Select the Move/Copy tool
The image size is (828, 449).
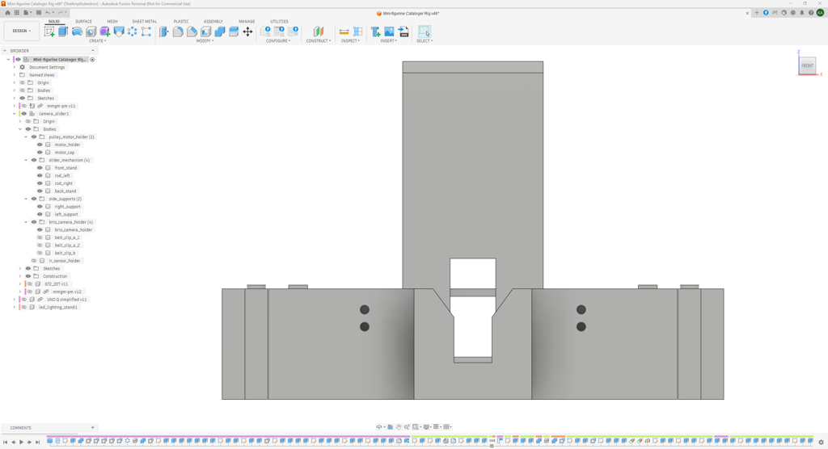pyautogui.click(x=247, y=31)
